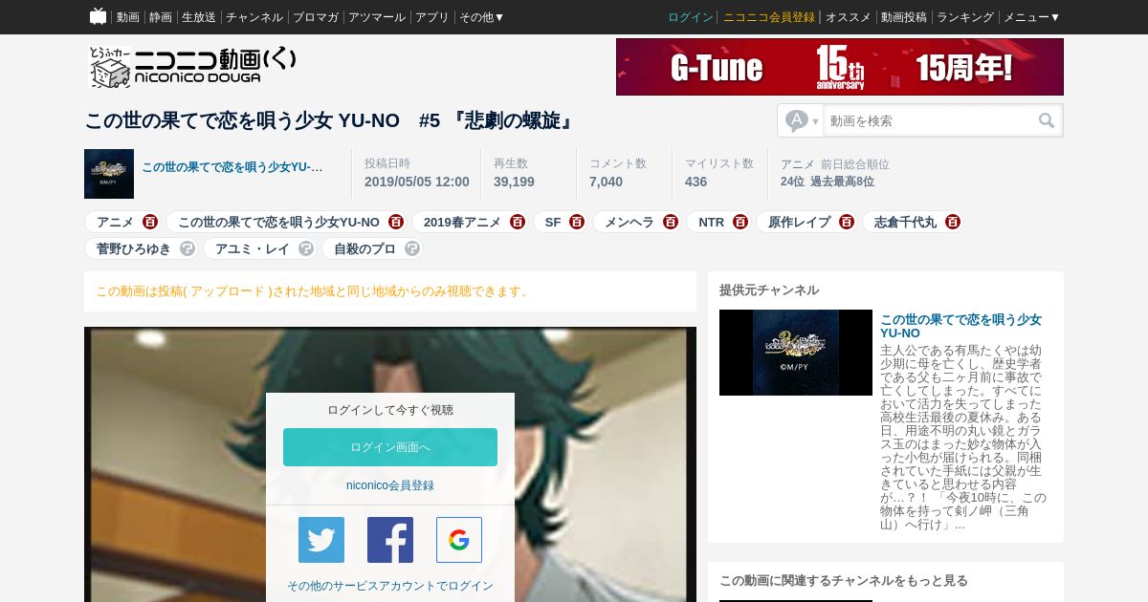The image size is (1148, 602).
Task: Select the 原作レイプ tag
Action: (x=800, y=222)
